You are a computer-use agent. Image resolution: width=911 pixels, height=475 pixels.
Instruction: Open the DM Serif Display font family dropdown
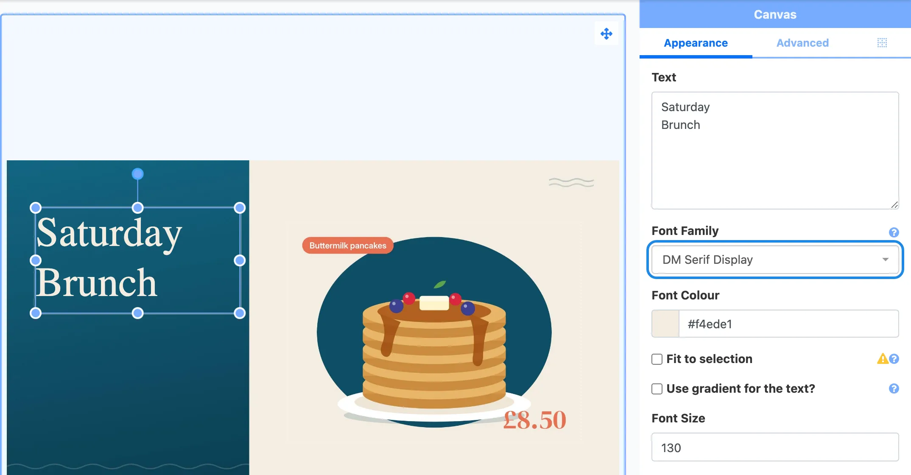coord(775,260)
